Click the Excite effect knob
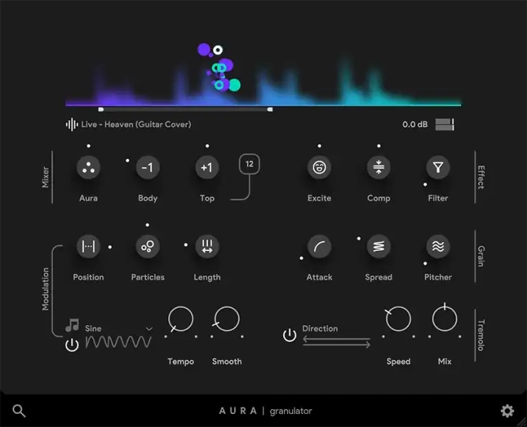The image size is (527, 427). [319, 167]
